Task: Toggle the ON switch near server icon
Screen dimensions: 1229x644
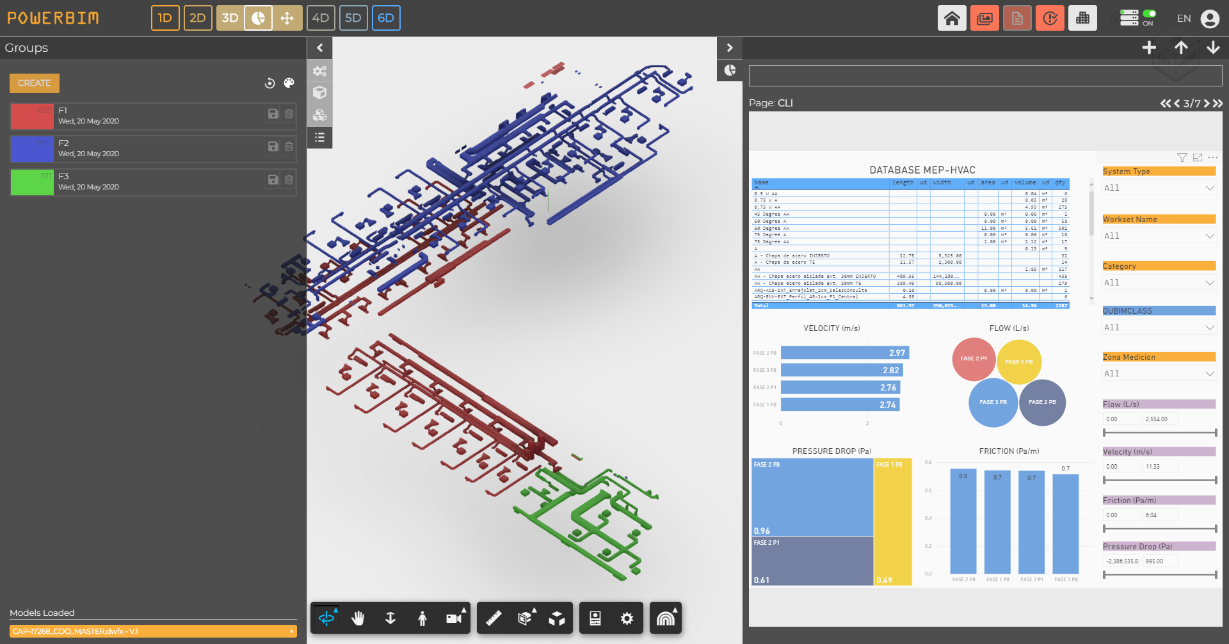Action: (x=1150, y=14)
